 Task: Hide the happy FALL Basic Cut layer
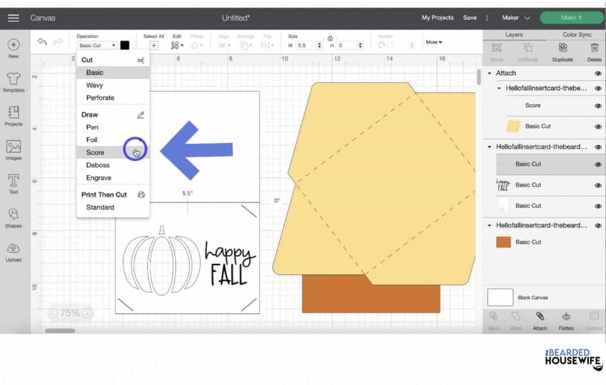click(x=597, y=185)
